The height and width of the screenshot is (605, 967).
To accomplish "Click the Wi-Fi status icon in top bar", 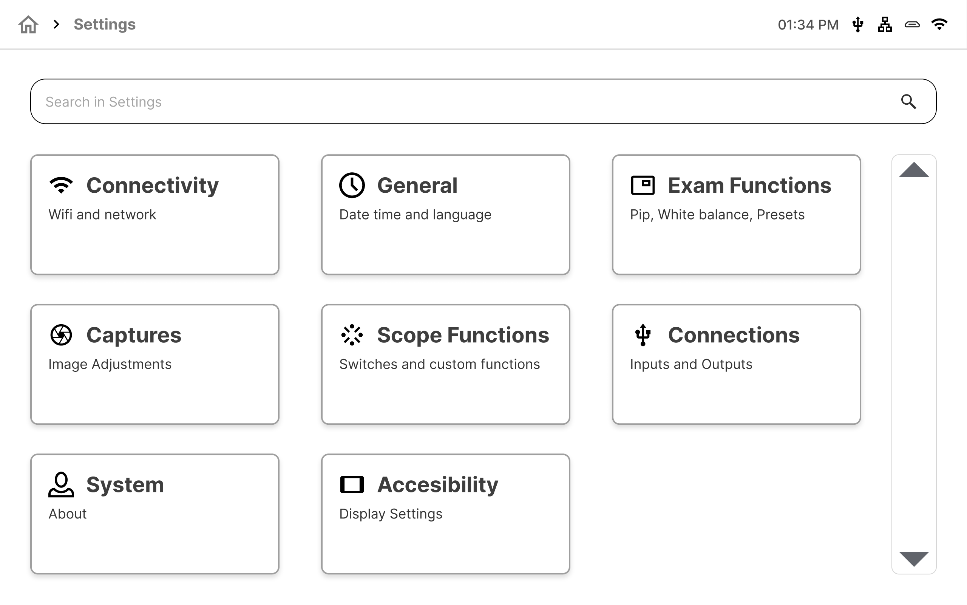I will click(939, 24).
